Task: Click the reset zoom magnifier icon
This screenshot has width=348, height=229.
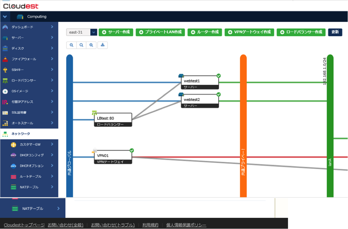Action: pyautogui.click(x=81, y=45)
